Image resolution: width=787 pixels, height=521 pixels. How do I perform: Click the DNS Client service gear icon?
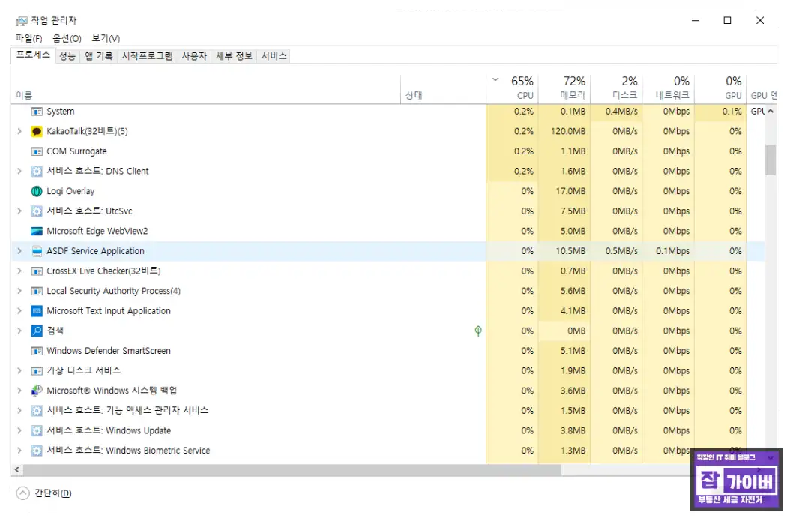pos(37,171)
